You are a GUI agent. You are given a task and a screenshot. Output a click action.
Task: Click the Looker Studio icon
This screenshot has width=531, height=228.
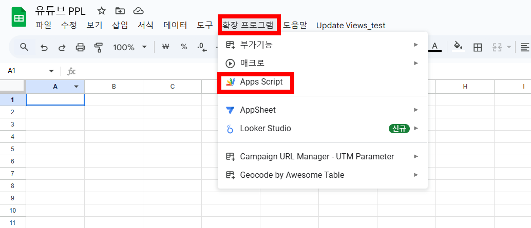pos(230,129)
